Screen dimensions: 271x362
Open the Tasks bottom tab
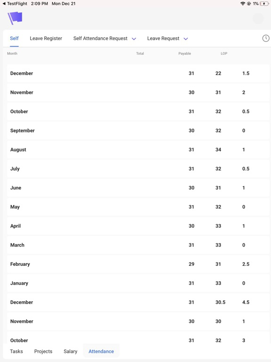point(16,351)
